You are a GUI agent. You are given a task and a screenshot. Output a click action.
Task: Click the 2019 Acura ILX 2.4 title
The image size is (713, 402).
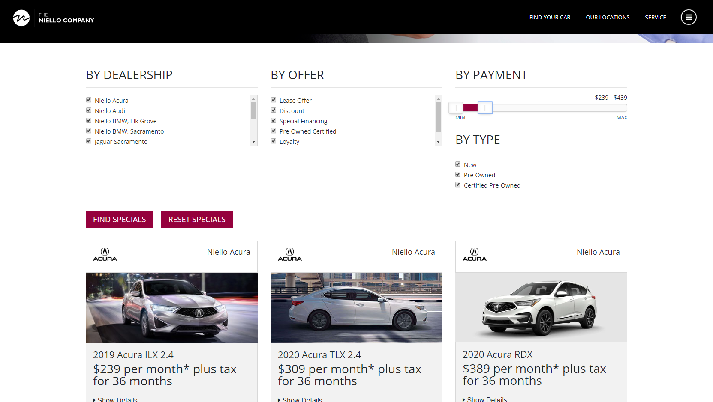coord(133,355)
